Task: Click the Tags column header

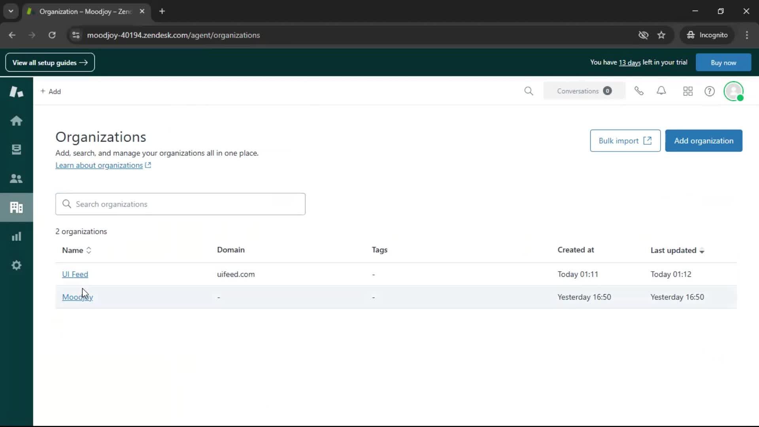Action: (379, 250)
